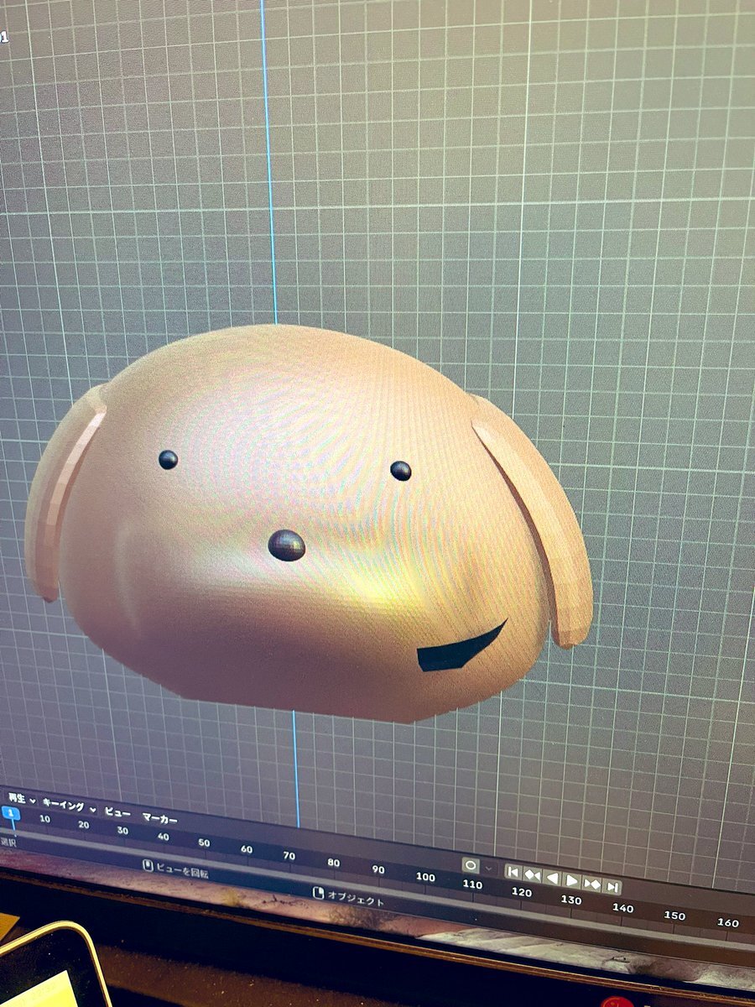Jump to the next keyframe
Screen dimensions: 755x1007
(592, 883)
